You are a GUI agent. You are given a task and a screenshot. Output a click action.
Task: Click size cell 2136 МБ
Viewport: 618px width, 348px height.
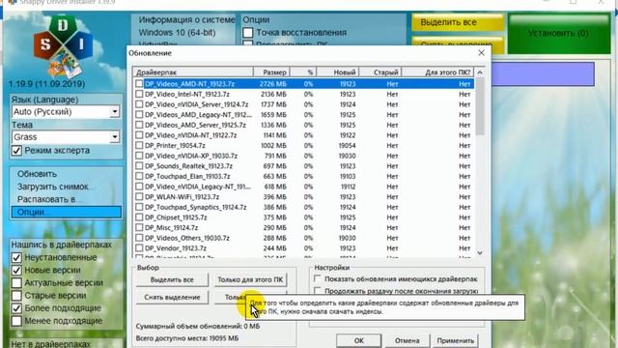point(273,94)
